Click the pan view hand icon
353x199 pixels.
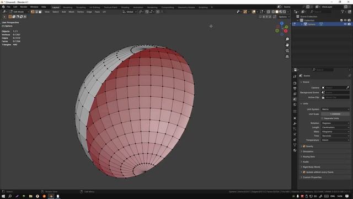click(x=287, y=45)
